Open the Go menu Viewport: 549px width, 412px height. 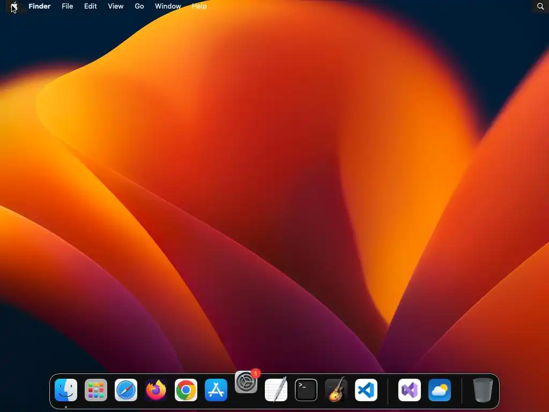click(139, 6)
